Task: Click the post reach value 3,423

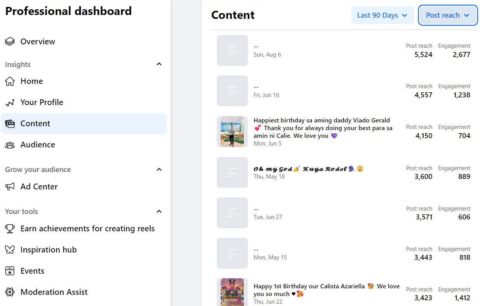Action: pos(423,298)
